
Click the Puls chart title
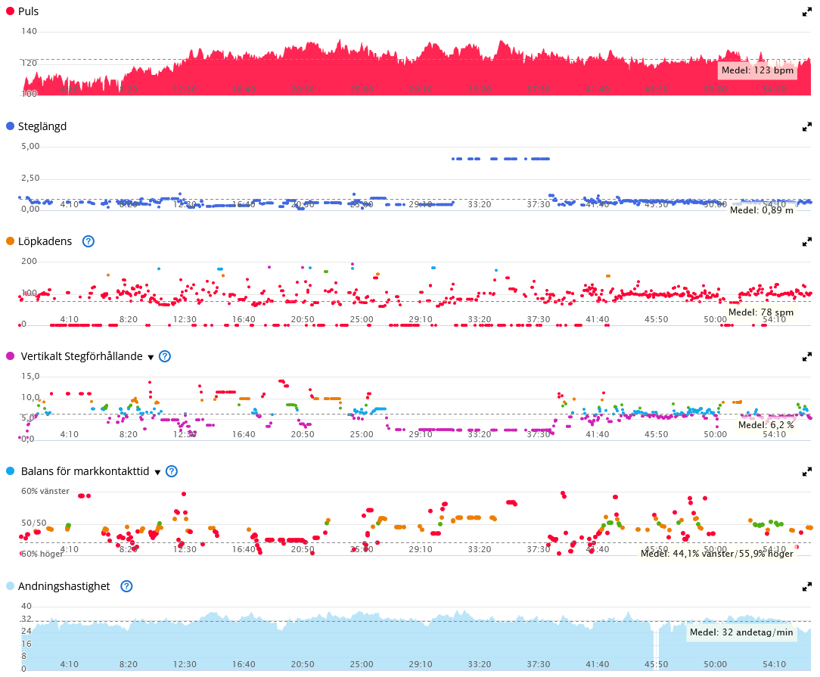pos(28,11)
